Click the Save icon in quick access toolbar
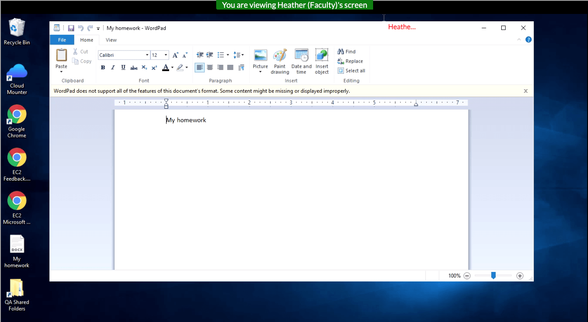The width and height of the screenshot is (588, 322). [71, 28]
